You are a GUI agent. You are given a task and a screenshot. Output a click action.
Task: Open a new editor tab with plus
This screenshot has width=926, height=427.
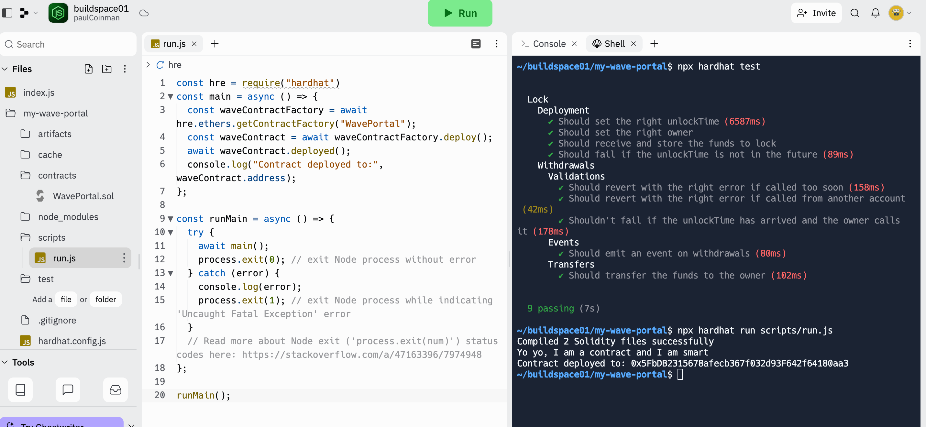pos(215,44)
